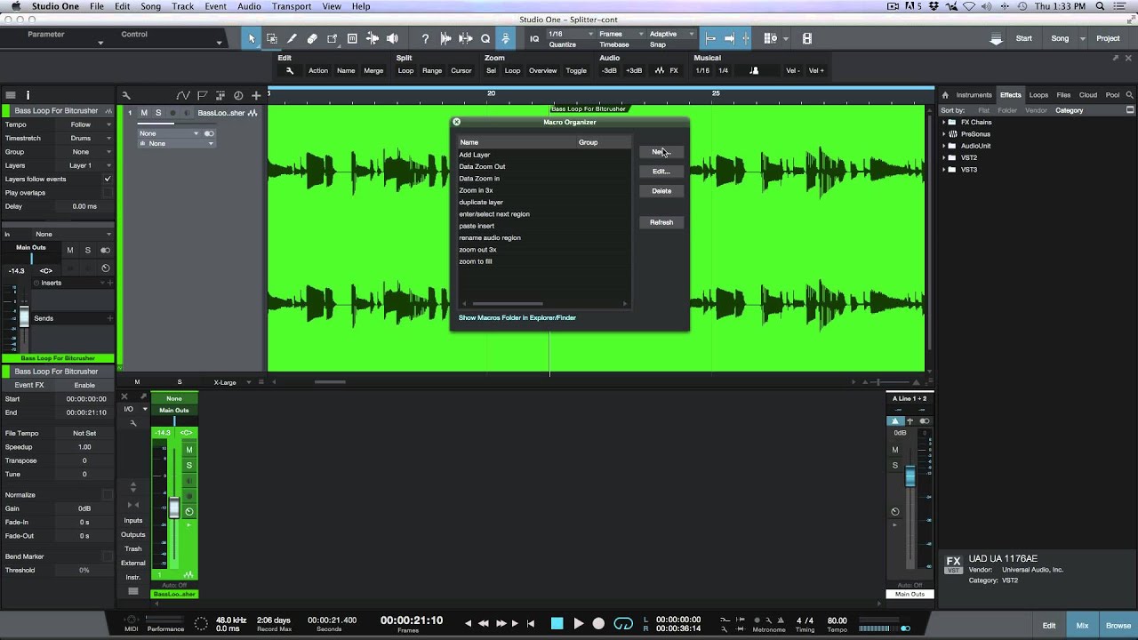Toggle the Autoscroll icon highlighted in blue

[x=506, y=38]
